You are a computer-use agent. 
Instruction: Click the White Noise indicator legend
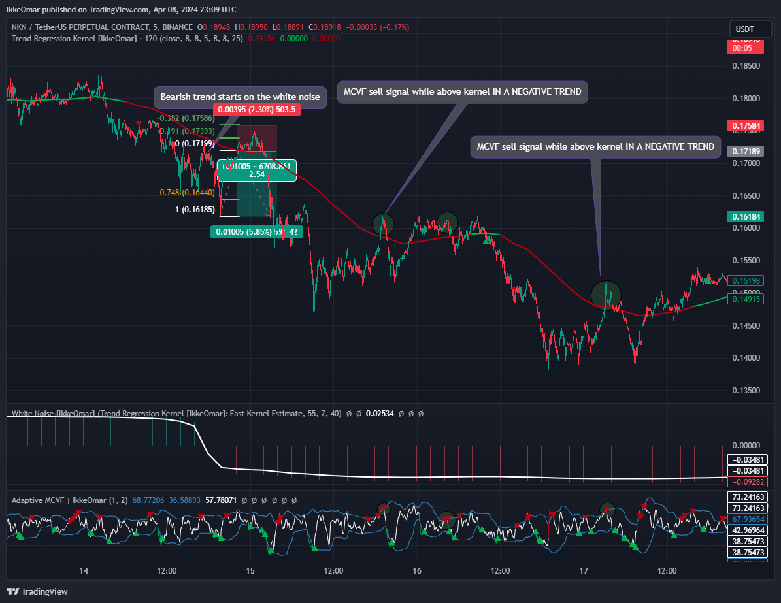(176, 414)
